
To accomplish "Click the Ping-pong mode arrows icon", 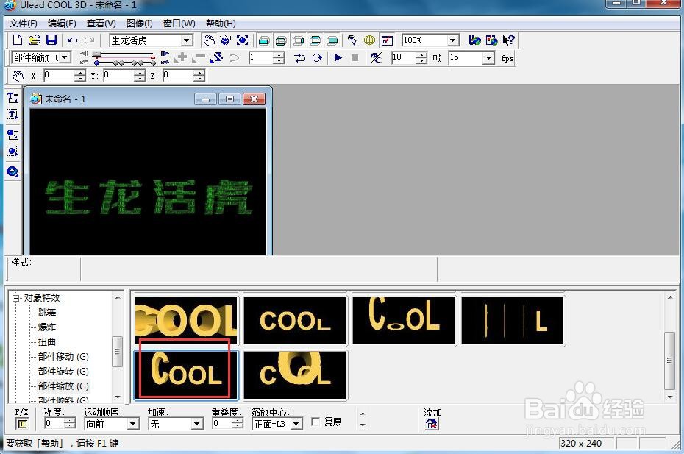I will 299,57.
